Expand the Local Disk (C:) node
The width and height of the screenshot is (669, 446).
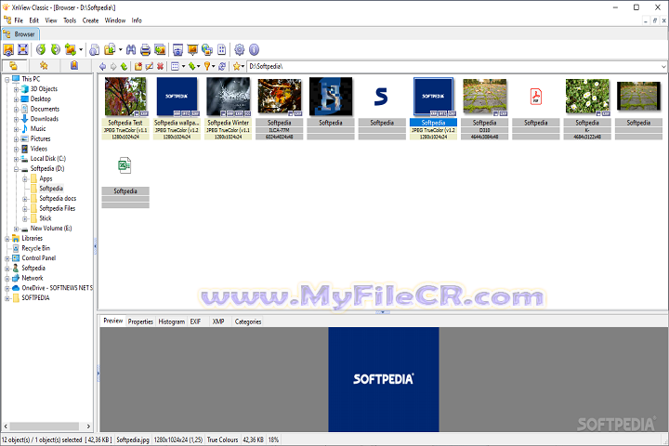coord(16,159)
